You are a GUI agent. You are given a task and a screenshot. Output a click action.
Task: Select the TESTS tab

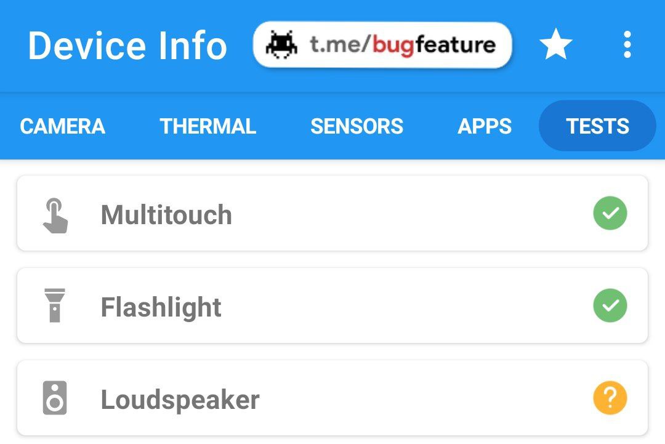[597, 126]
